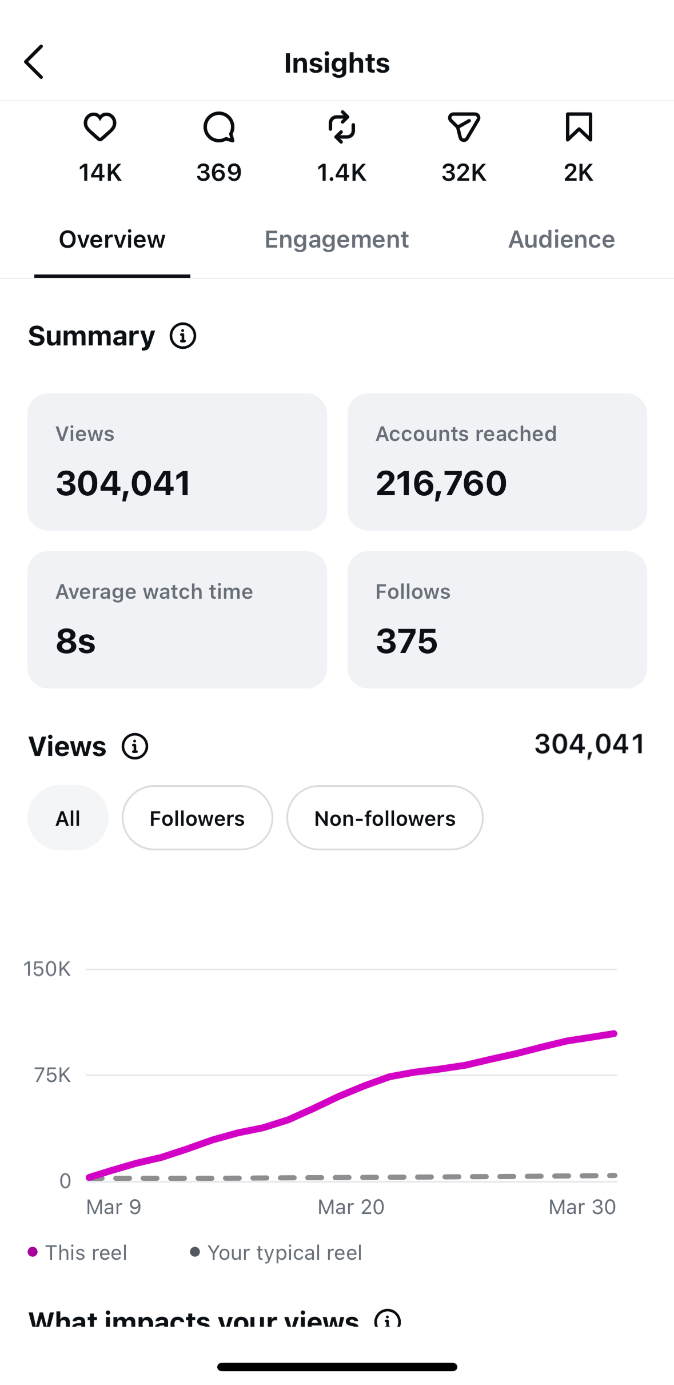
Task: Select the Non-followers views filter
Action: [x=385, y=818]
